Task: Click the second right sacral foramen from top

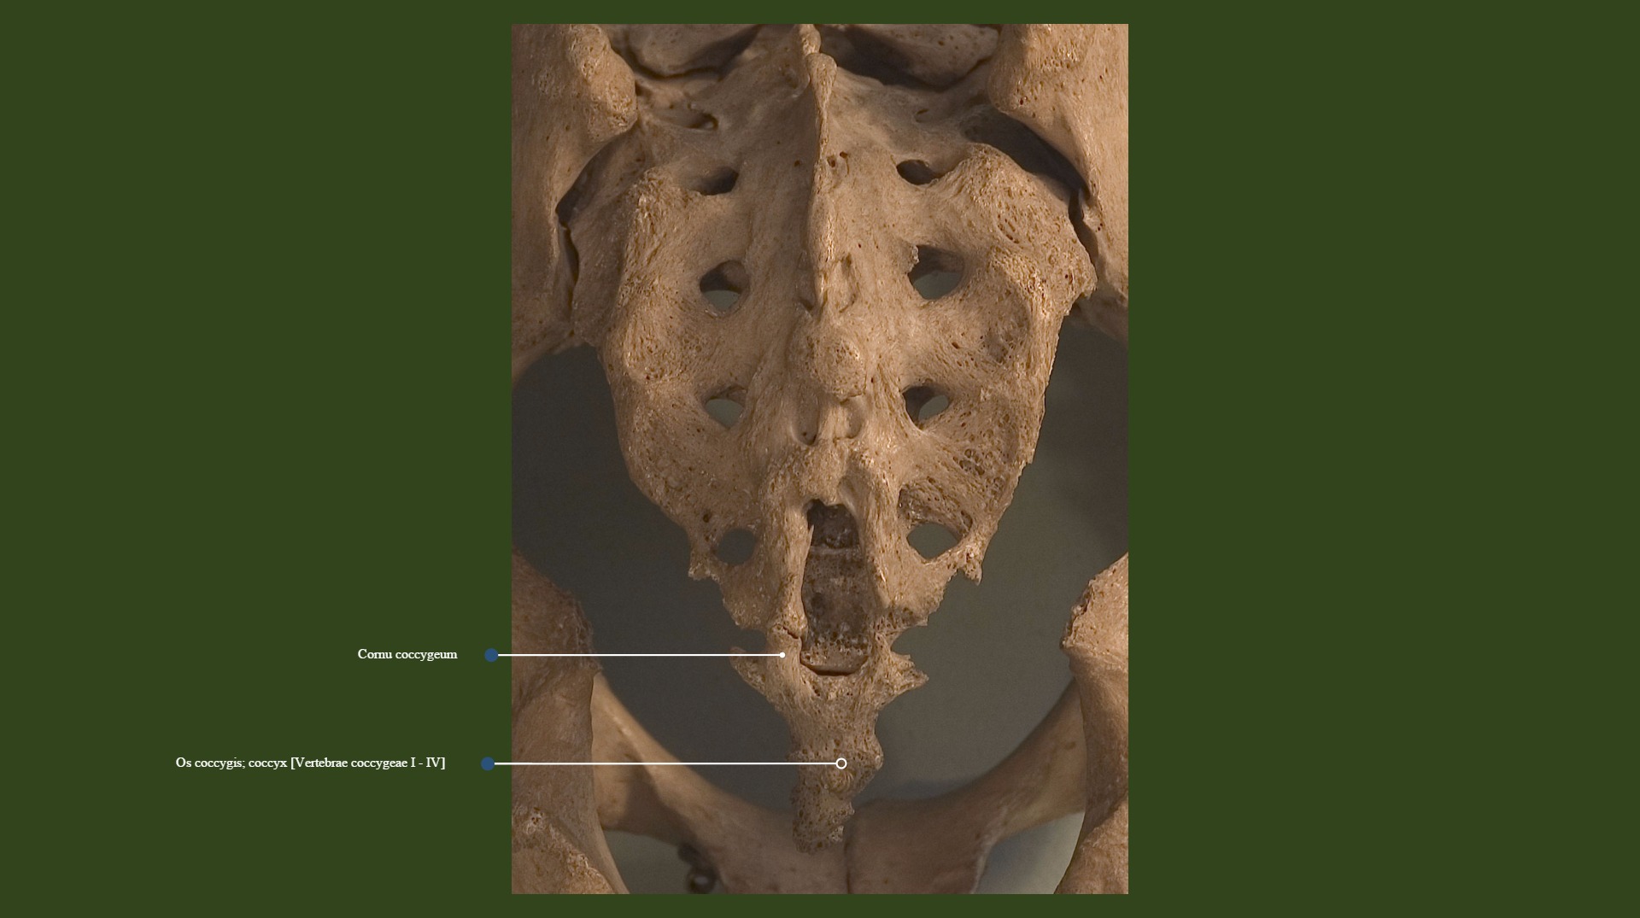Action: pos(938,275)
